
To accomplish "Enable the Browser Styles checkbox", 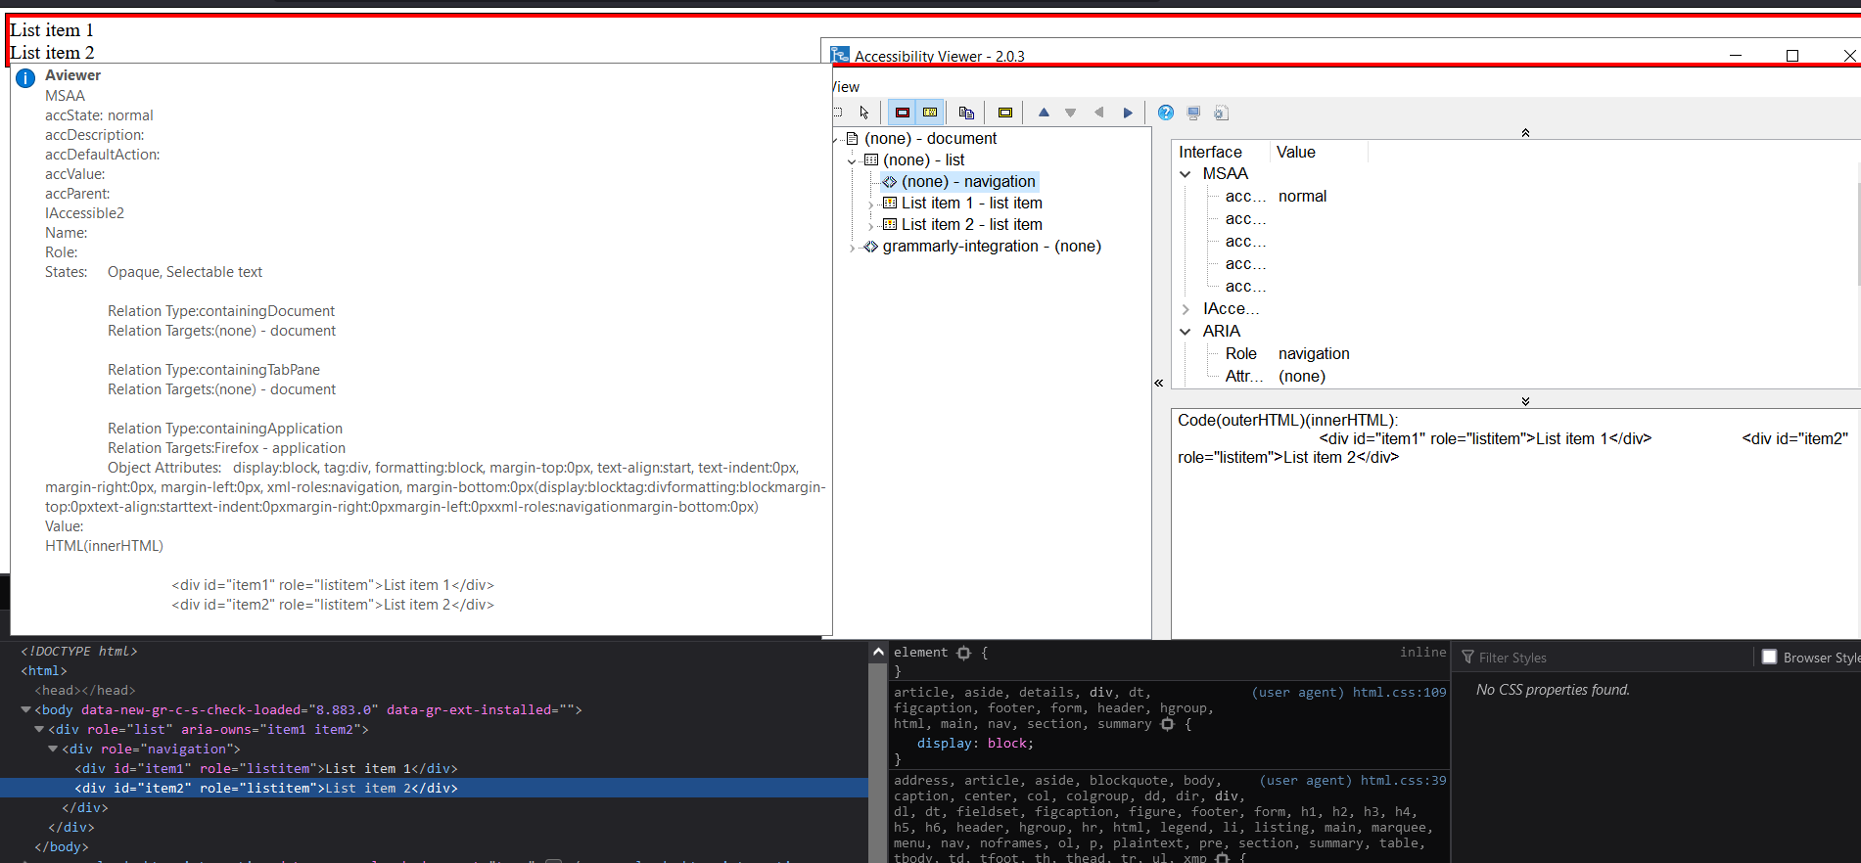I will (1769, 658).
